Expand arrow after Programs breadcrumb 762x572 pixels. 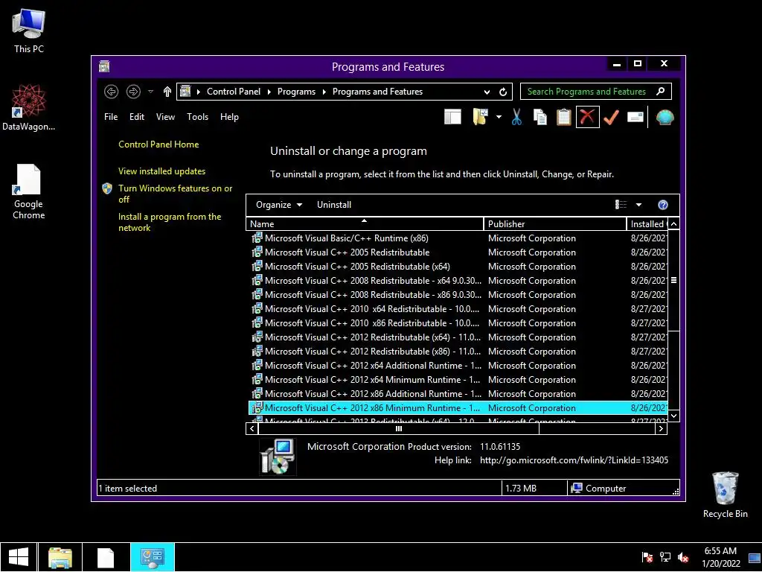(324, 92)
